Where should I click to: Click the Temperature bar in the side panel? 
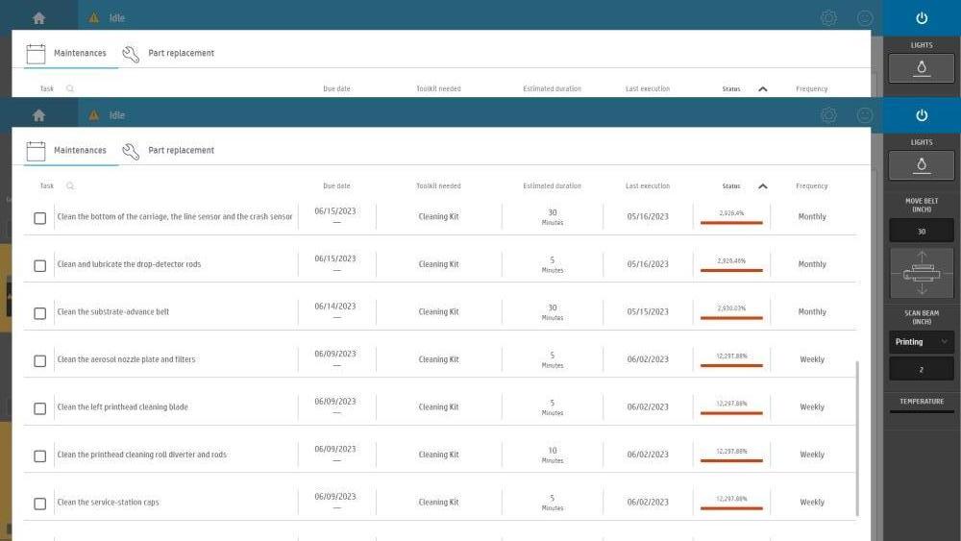coord(921,411)
